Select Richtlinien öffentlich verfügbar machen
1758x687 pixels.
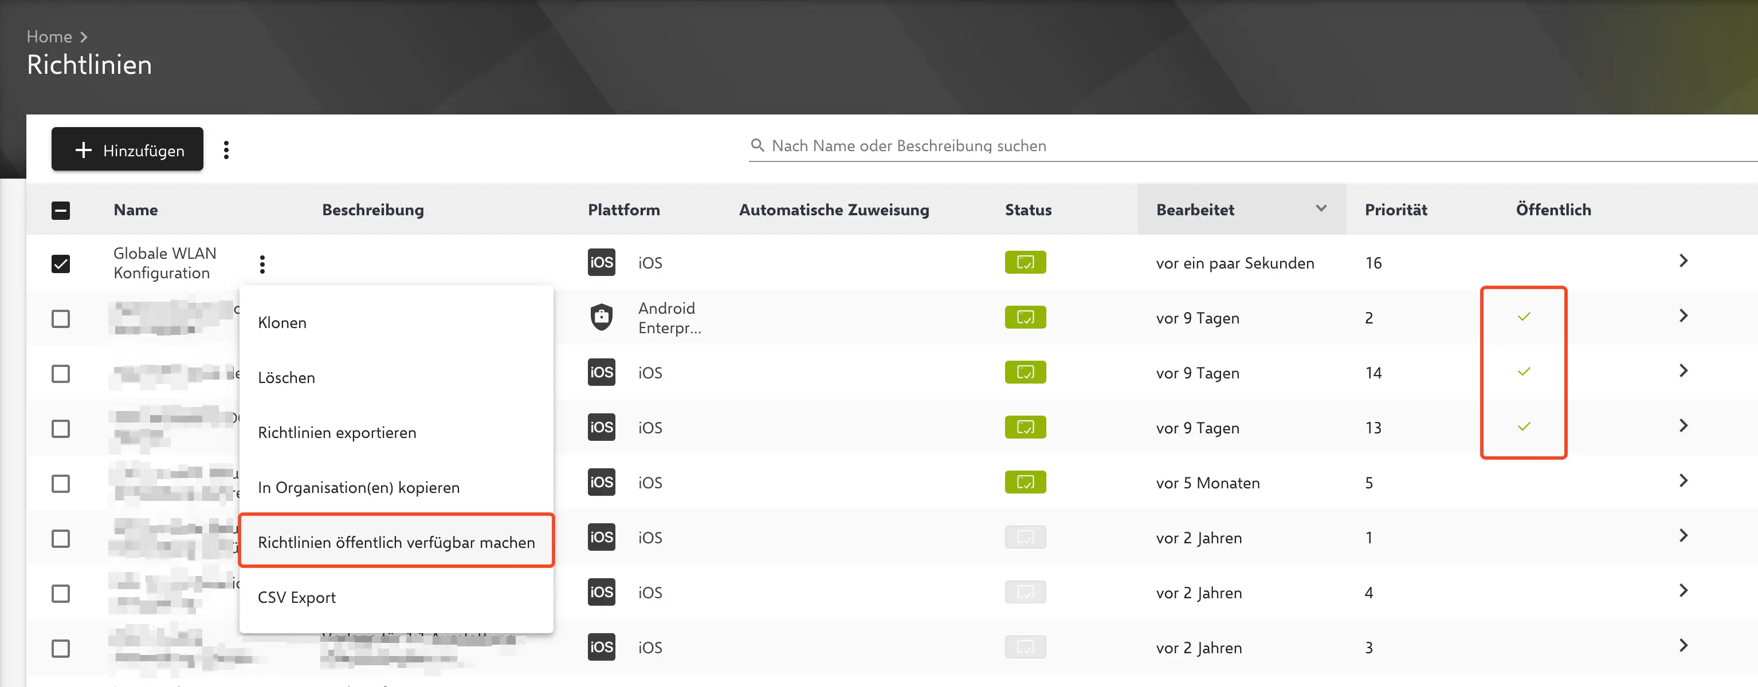coord(396,543)
